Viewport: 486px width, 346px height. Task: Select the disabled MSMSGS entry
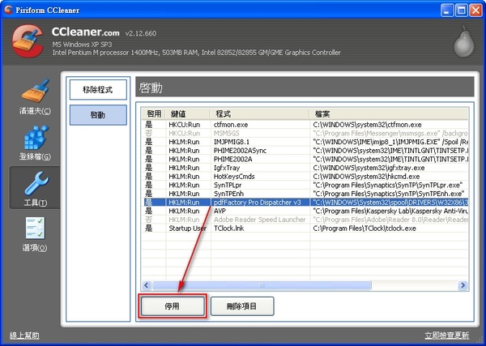click(x=305, y=134)
